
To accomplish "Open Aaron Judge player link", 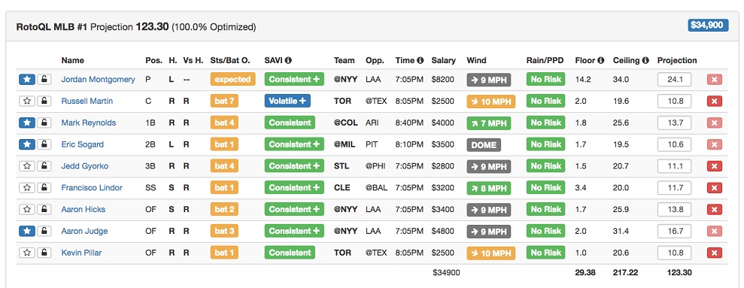I will pos(84,231).
